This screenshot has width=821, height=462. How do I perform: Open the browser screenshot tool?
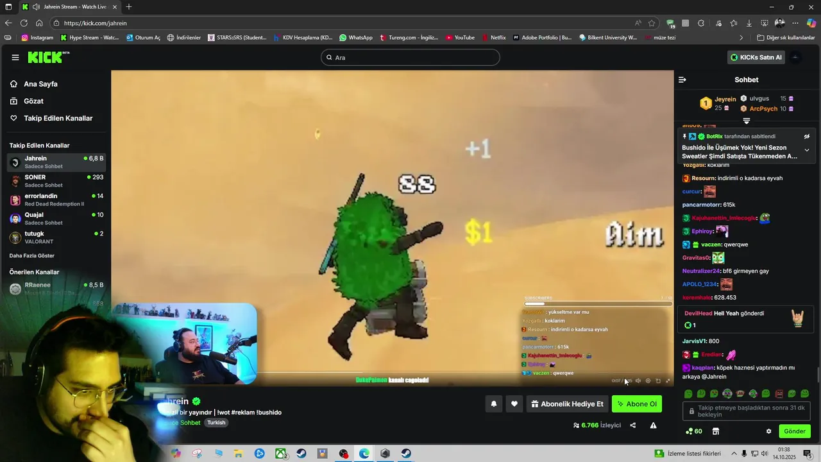[x=765, y=23]
